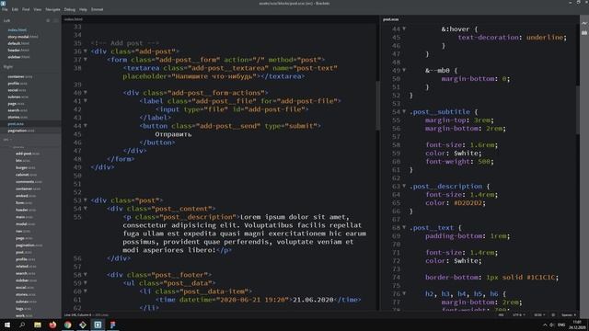Collapse post__footer fold at line 58
This screenshot has height=331, width=589.
coord(86,274)
